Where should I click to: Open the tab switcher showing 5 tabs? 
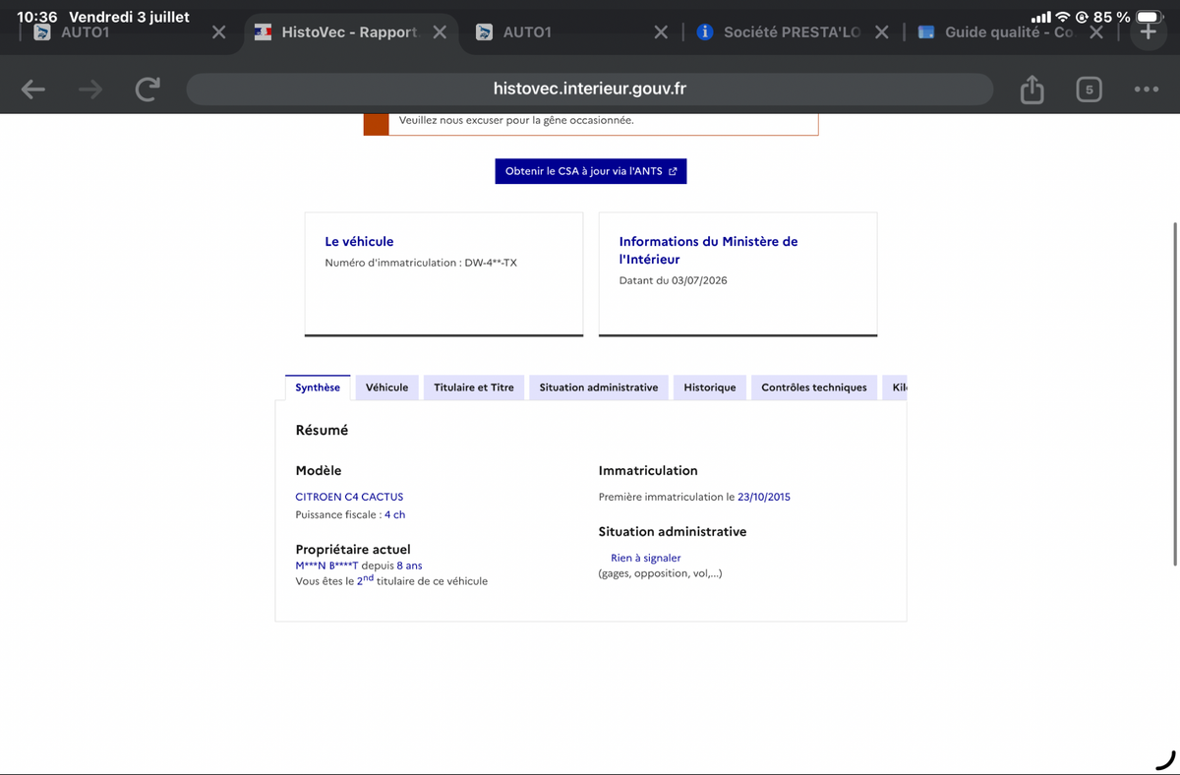1089,89
